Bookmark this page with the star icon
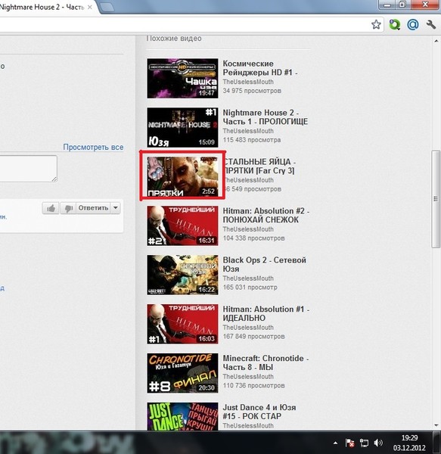The image size is (441, 454). tap(376, 25)
